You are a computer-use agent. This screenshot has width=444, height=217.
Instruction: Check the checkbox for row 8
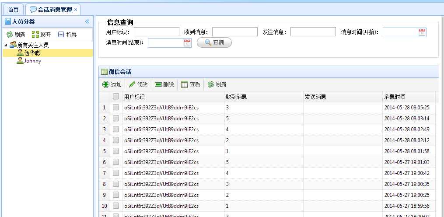[x=116, y=184]
